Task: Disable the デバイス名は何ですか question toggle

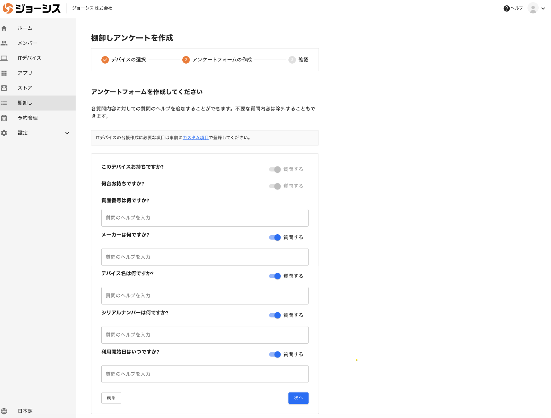Action: (x=275, y=276)
